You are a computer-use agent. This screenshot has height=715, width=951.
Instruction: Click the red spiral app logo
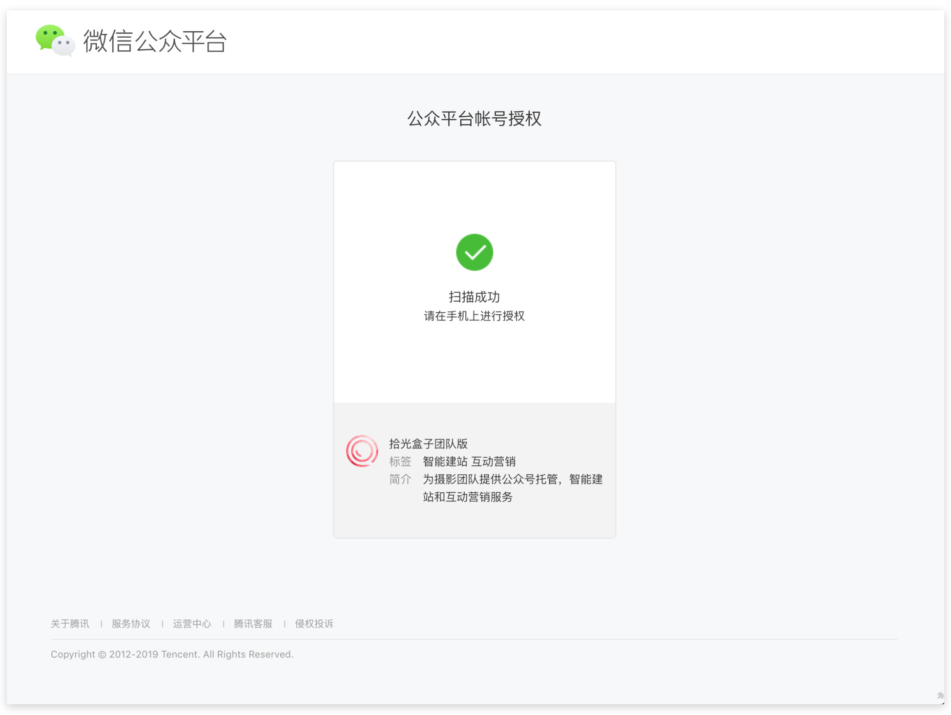pos(362,451)
